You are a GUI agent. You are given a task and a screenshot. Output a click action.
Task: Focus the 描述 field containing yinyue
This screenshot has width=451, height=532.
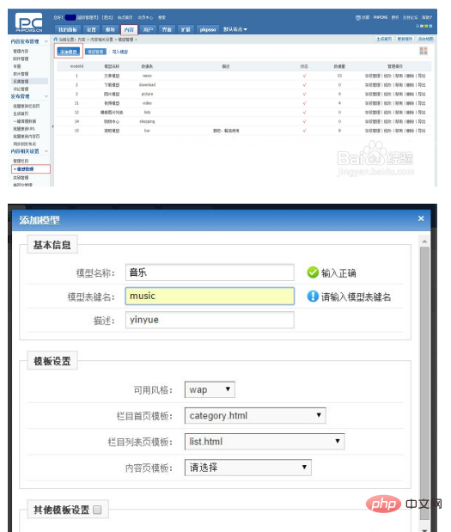210,320
